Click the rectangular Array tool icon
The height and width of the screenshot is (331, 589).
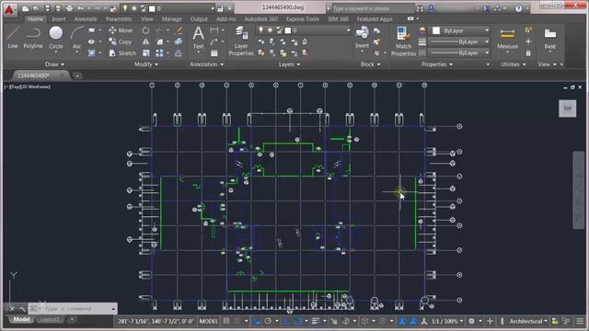click(x=159, y=53)
